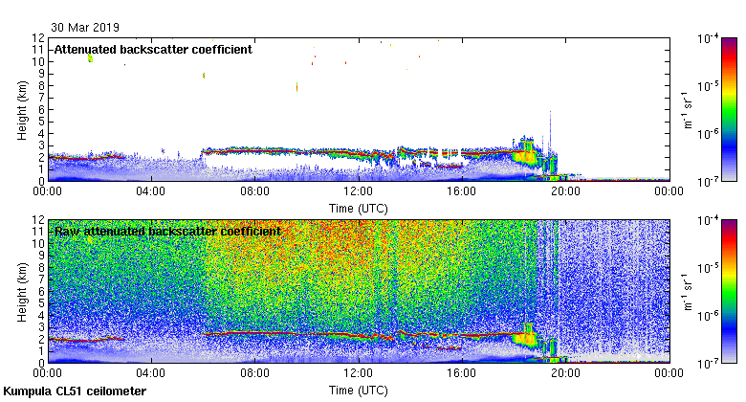This screenshot has width=746, height=402.
Task: Click the 10⁻⁴ tick label on the upper colorbar
Action: (x=708, y=38)
